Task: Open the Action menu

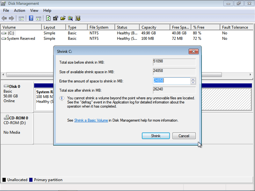Action: pyautogui.click(x=19, y=10)
